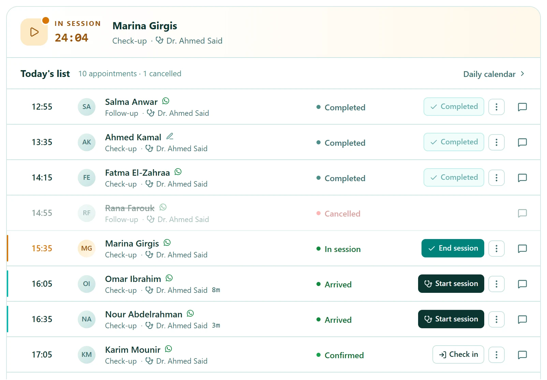The height and width of the screenshot is (380, 547).
Task: Click the SA avatar for Salma Anwar
Action: pyautogui.click(x=87, y=107)
